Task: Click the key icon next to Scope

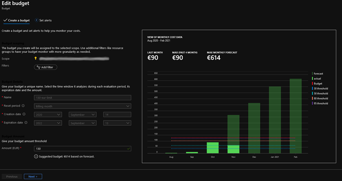Action: click(x=35, y=58)
